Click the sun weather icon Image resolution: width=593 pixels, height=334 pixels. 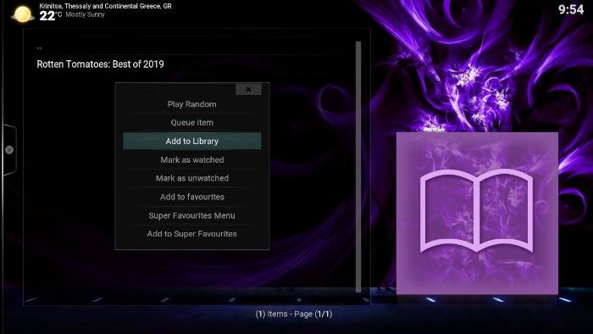(23, 14)
